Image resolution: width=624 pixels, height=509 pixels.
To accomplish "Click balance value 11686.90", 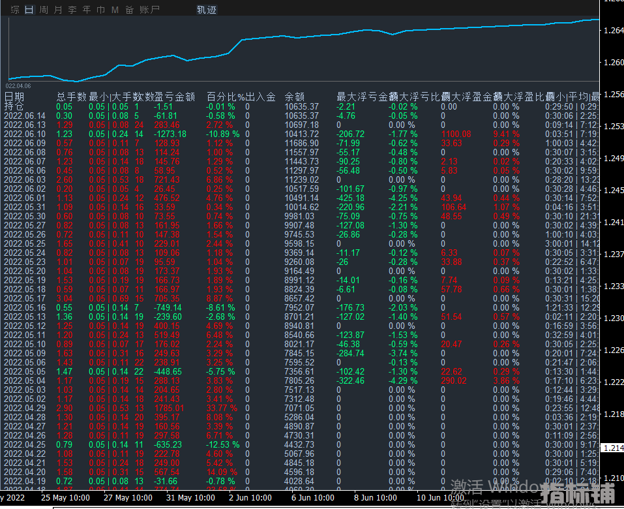I will tap(302, 144).
